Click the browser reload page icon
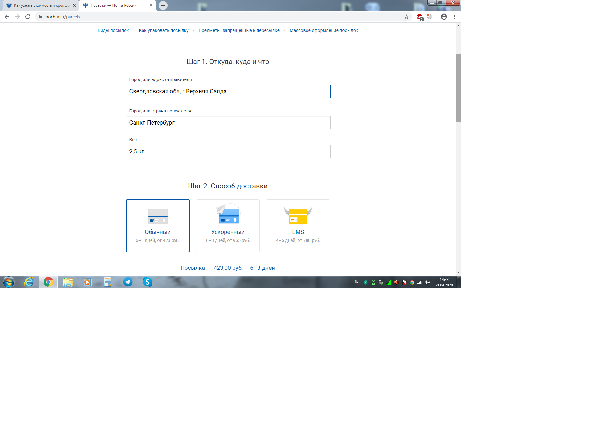This screenshot has width=598, height=447. point(28,17)
